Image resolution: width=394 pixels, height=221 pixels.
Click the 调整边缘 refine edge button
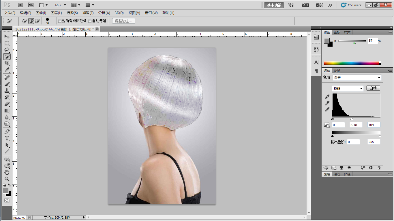[x=124, y=21]
